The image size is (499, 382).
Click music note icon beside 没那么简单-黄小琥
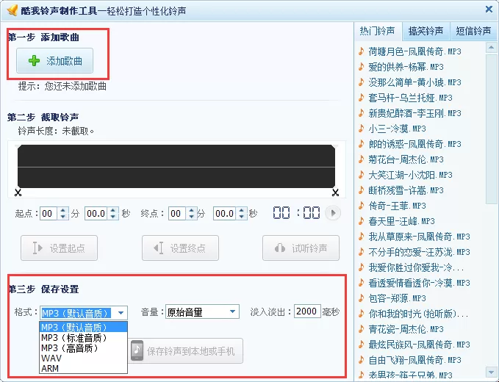pos(361,82)
